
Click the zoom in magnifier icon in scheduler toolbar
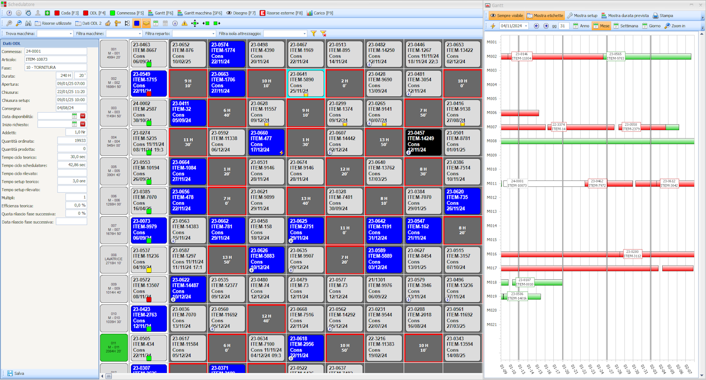(9, 23)
